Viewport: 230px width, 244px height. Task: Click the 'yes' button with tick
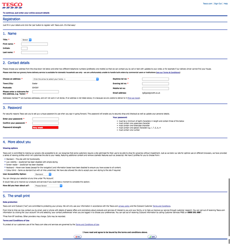coord(152,237)
